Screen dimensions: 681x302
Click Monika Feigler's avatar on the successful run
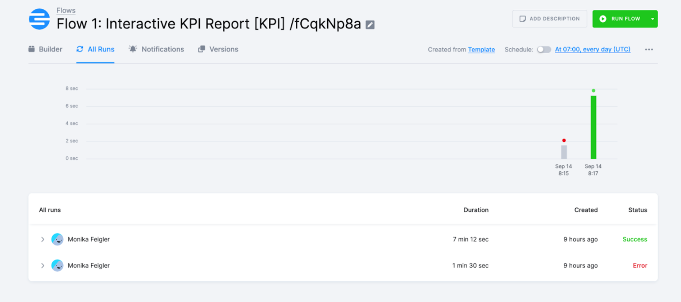[x=57, y=239]
